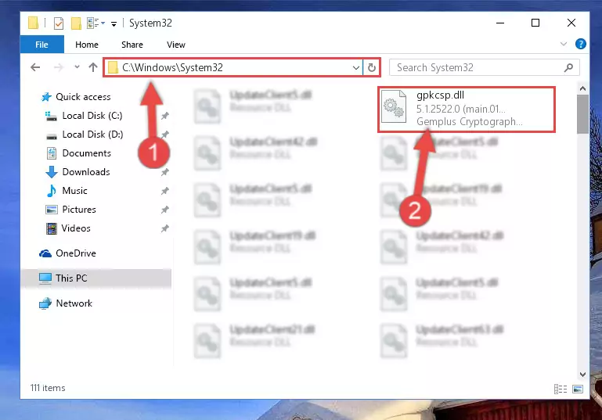
Task: Click the Network computer icon
Action: [x=45, y=303]
